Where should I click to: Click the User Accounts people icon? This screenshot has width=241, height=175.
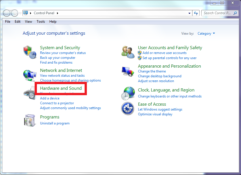click(128, 52)
